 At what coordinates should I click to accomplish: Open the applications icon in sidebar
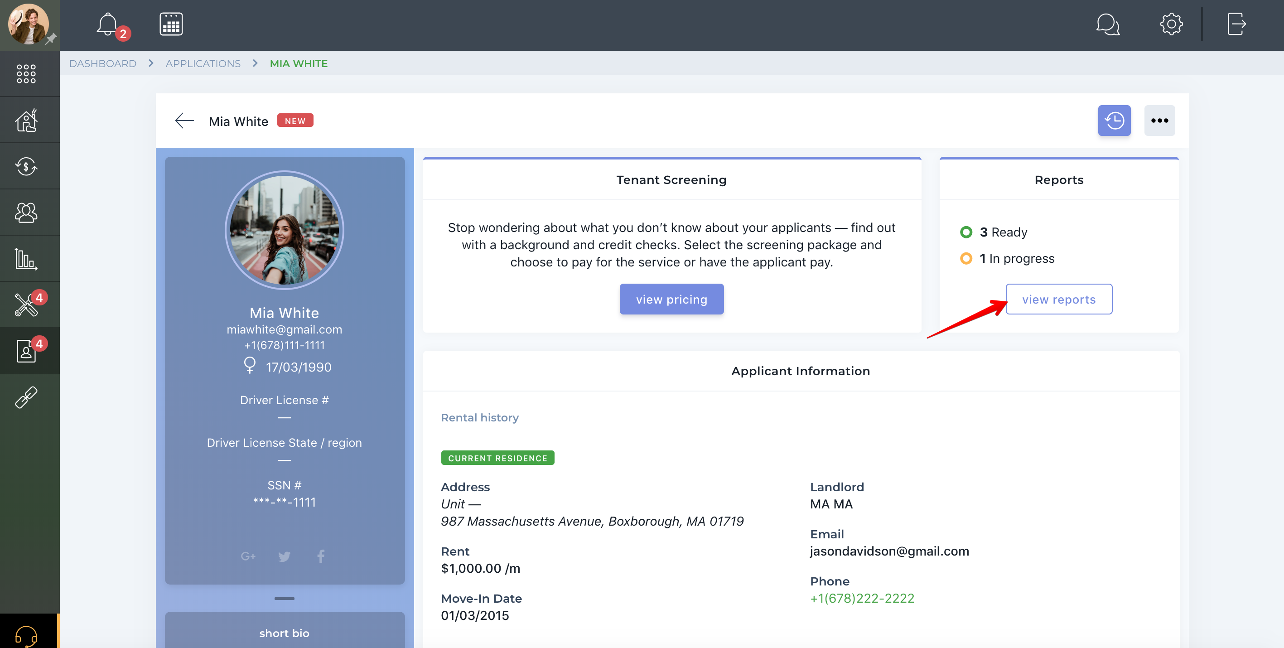point(26,351)
